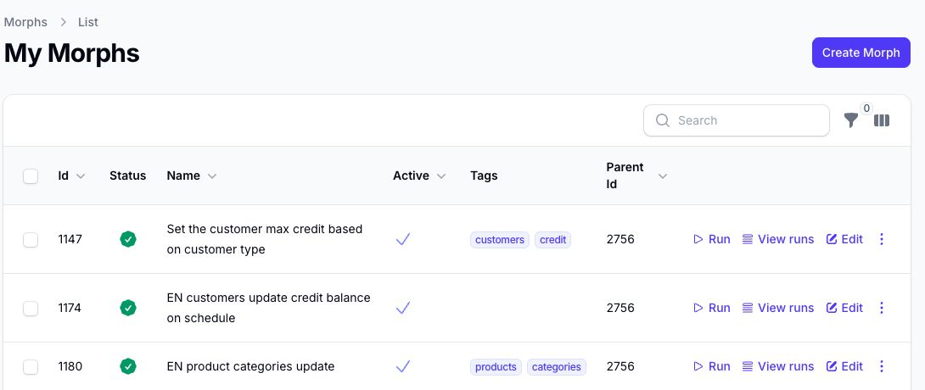Click the categories tag
The image size is (925, 390).
tap(557, 367)
